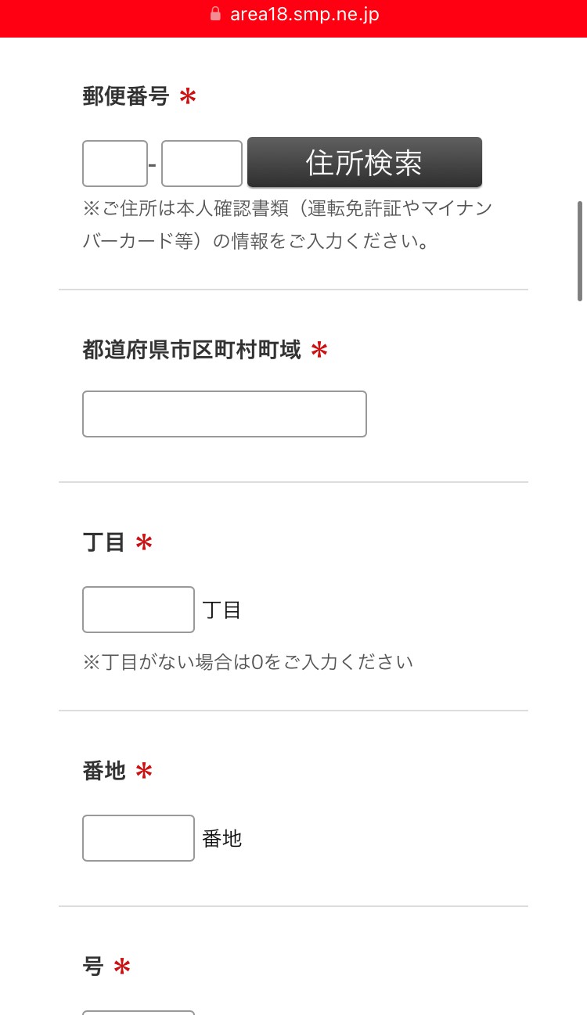Tap the lock icon in the address bar
The image size is (587, 1015).
click(x=216, y=14)
